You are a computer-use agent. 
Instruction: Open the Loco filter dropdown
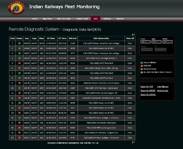pyautogui.click(x=146, y=42)
